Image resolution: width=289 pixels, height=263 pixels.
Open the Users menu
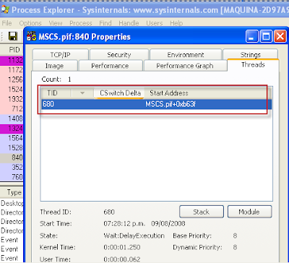click(154, 23)
